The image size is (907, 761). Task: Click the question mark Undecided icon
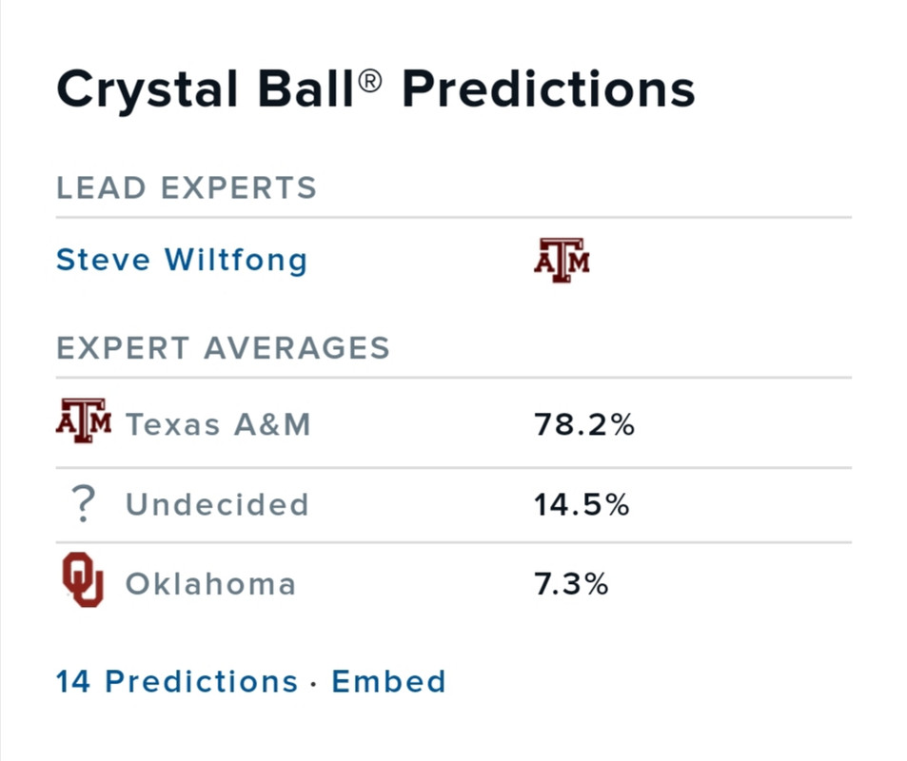[x=84, y=504]
